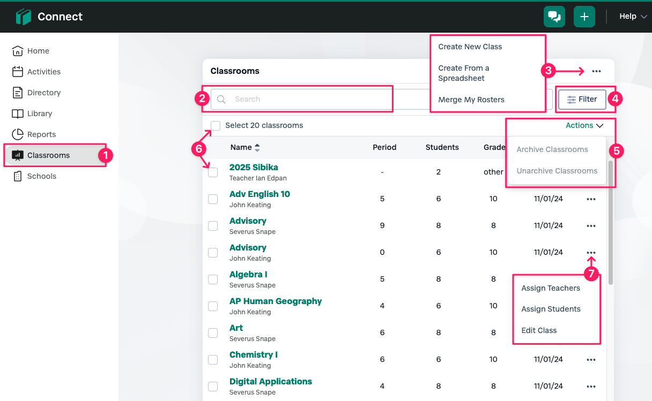Open the ellipsis menu for the Chemistry I row
This screenshot has height=401, width=652.
coord(591,359)
